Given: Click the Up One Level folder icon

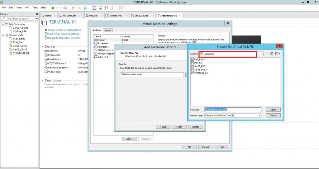Looking at the screenshot, I should pyautogui.click(x=272, y=54).
